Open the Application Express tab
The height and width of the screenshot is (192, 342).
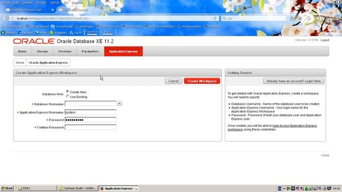(x=123, y=51)
